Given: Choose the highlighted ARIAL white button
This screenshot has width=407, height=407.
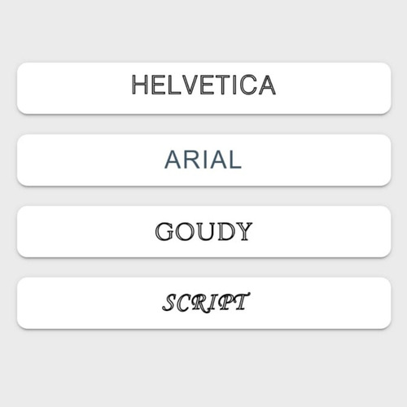Looking at the screenshot, I should pyautogui.click(x=203, y=160).
